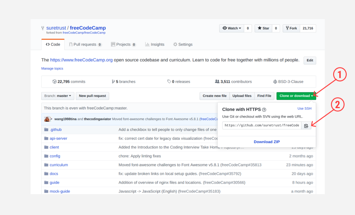Open the Watch dropdown
This screenshot has width=355, height=215.
[232, 28]
